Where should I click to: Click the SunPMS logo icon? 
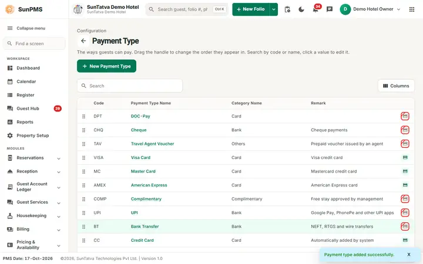point(10,9)
